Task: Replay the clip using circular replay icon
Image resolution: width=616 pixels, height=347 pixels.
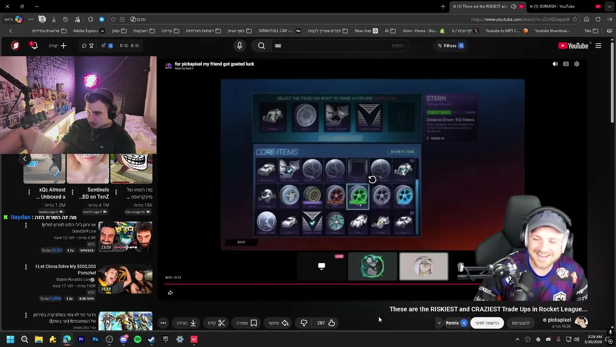Action: (x=372, y=179)
